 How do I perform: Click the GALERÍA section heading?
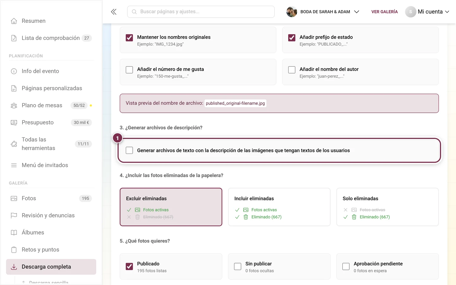(x=18, y=183)
